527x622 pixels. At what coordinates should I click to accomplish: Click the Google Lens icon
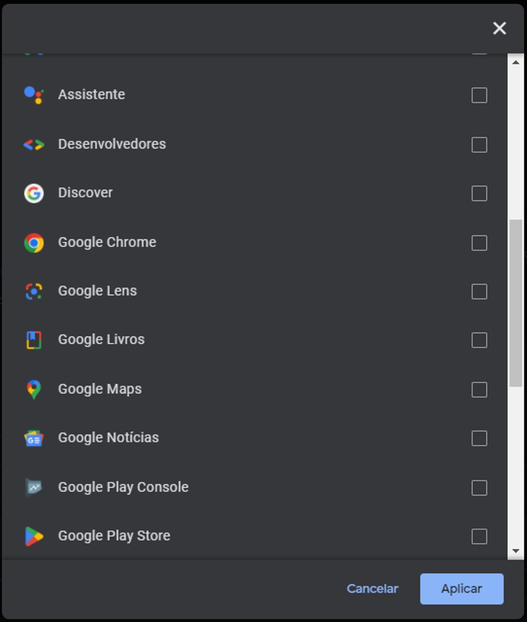[x=34, y=291]
